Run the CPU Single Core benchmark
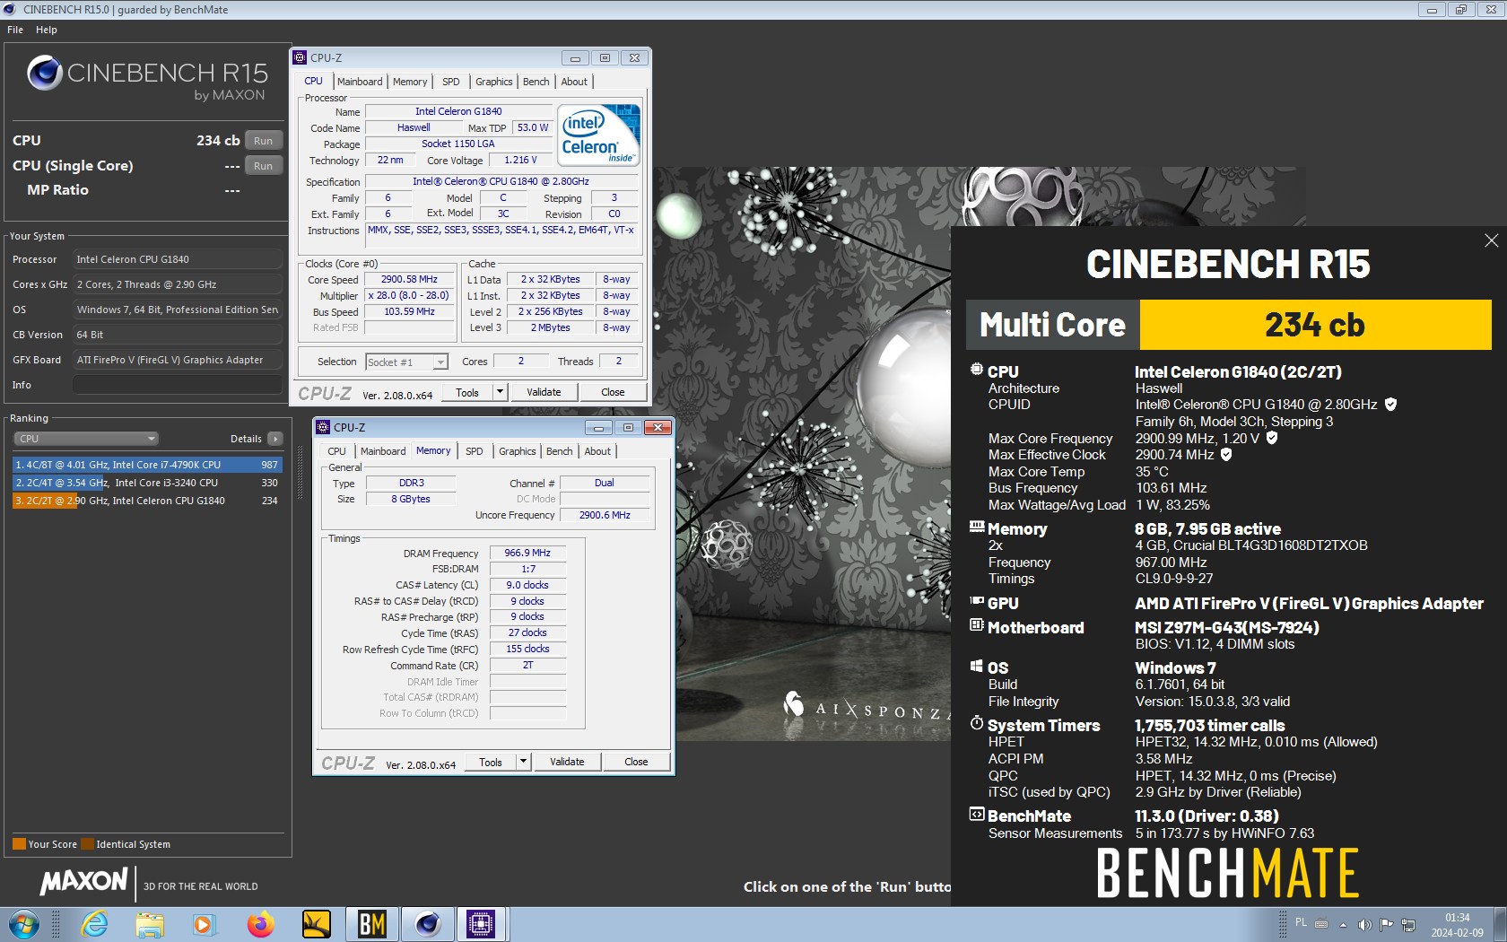Image resolution: width=1507 pixels, height=942 pixels. coord(263,166)
